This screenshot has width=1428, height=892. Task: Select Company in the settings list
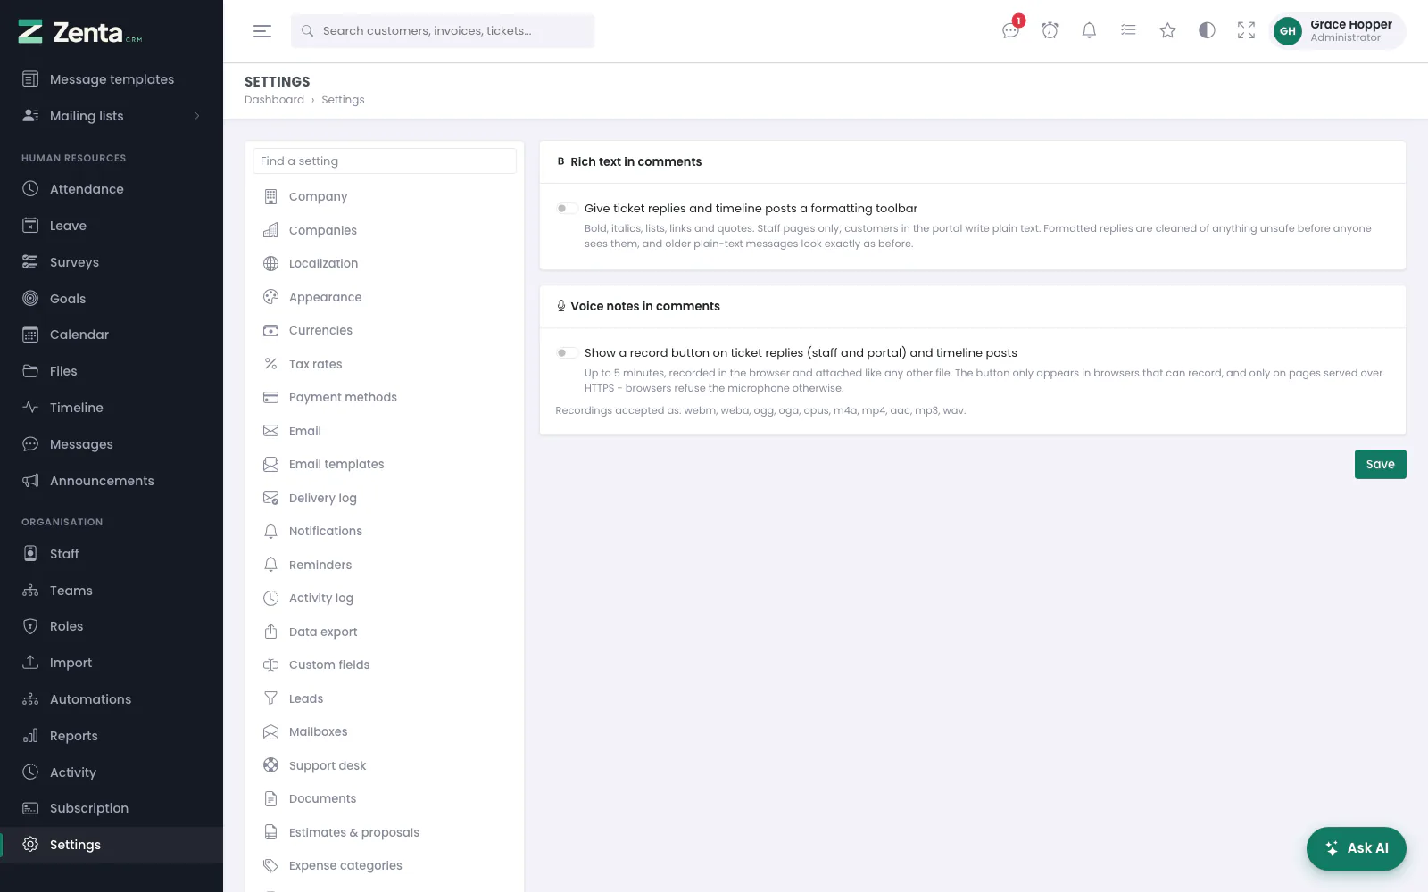coord(385,196)
